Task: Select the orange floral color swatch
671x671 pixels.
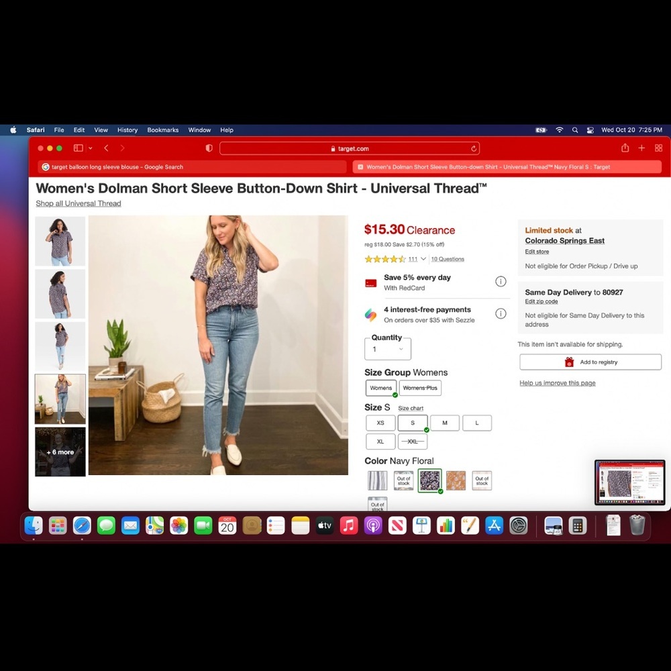Action: tap(456, 480)
